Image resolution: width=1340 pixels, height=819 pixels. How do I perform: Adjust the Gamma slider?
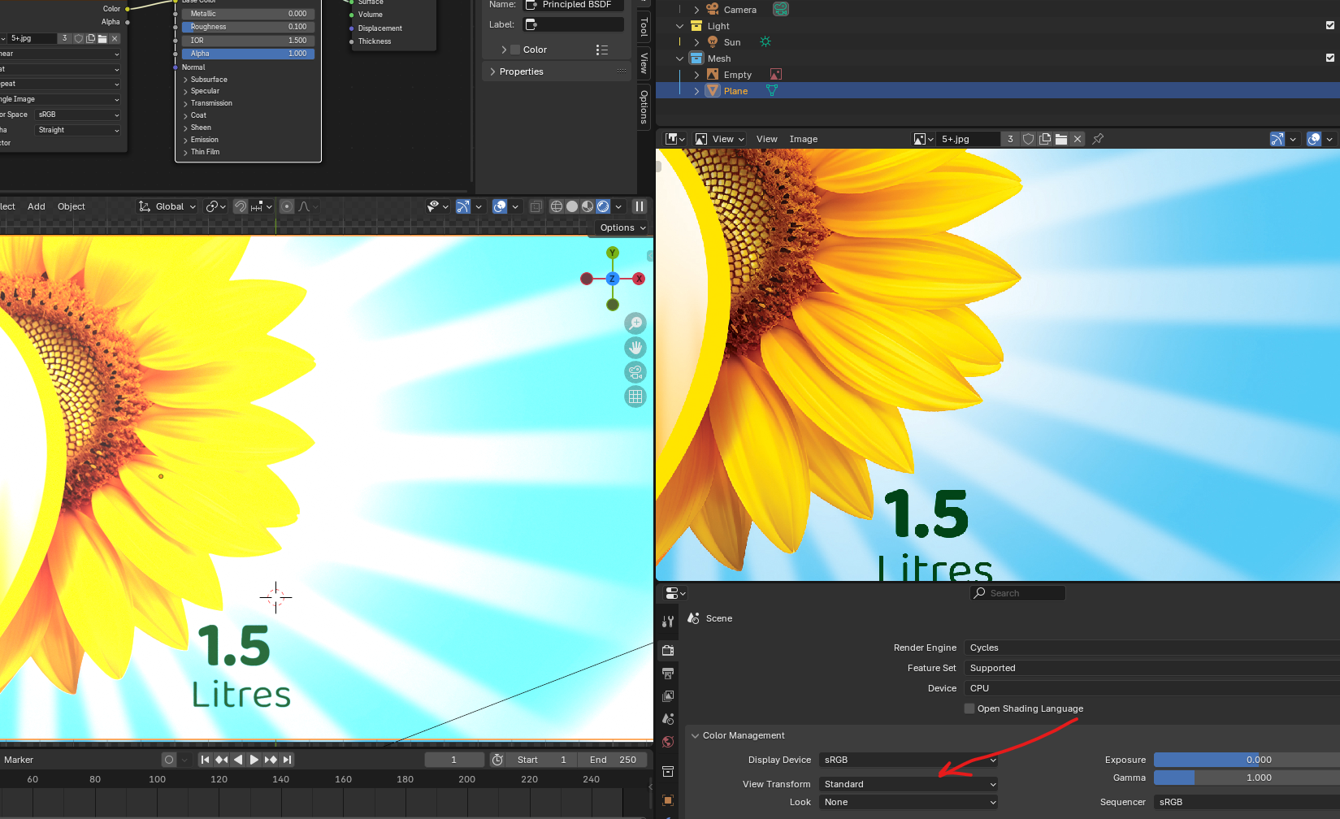coord(1247,778)
